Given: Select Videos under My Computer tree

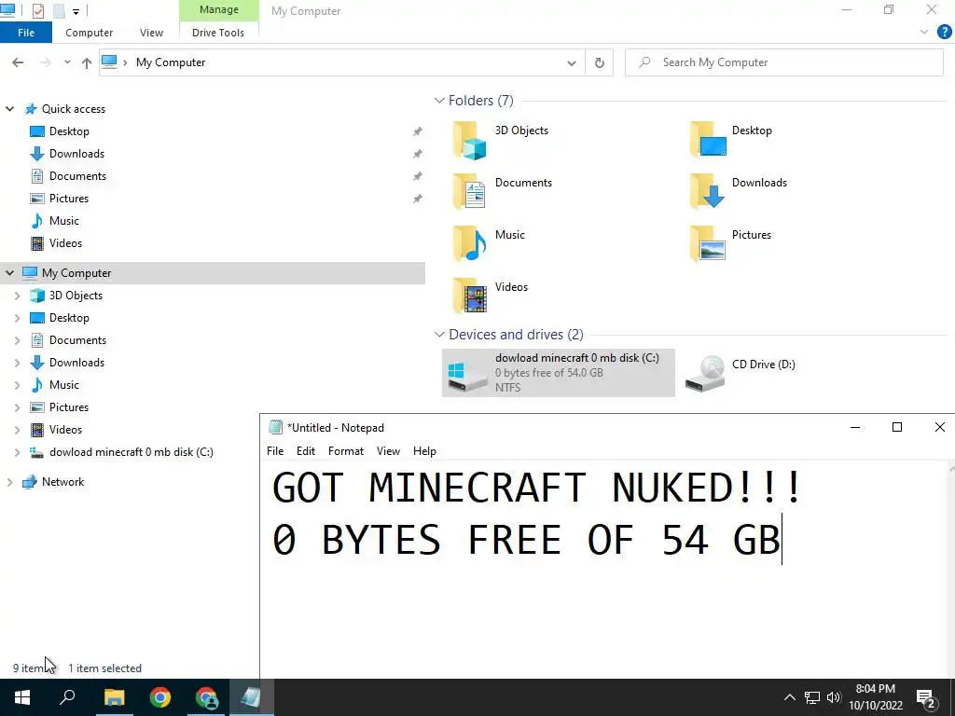Looking at the screenshot, I should point(65,429).
